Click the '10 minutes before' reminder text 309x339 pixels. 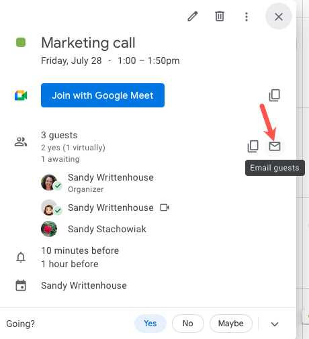(80, 250)
